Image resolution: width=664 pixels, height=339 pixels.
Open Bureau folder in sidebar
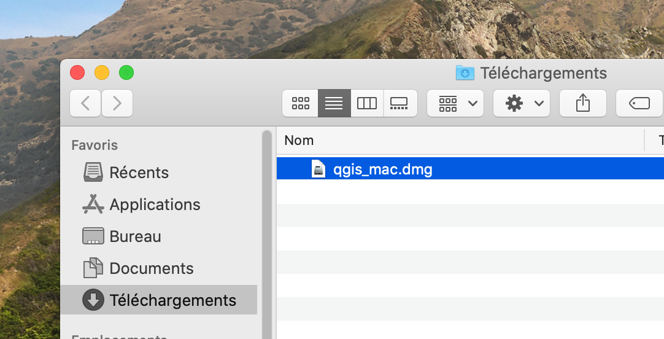(135, 236)
